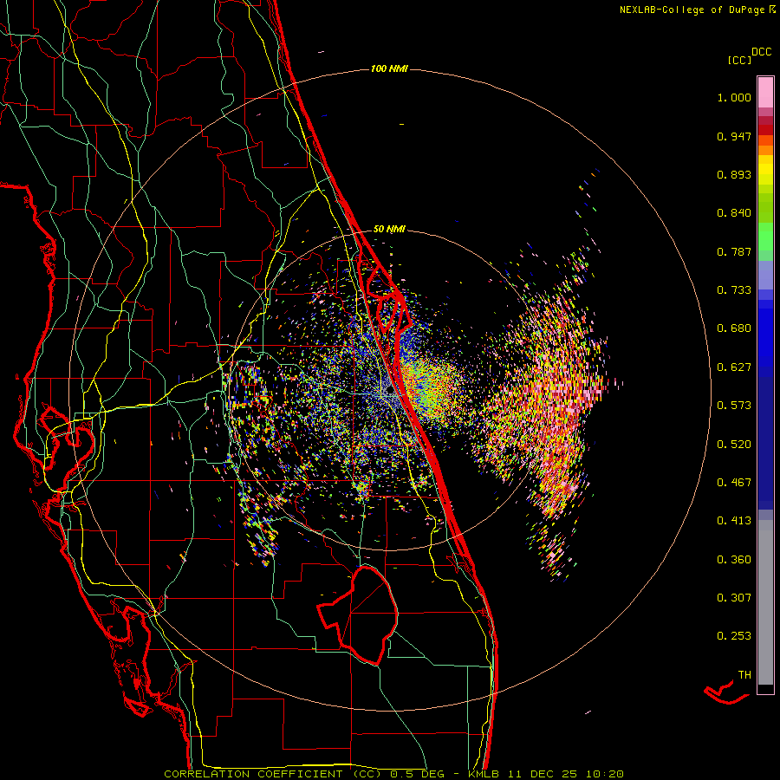Click the 0.573 scale value

734,406
